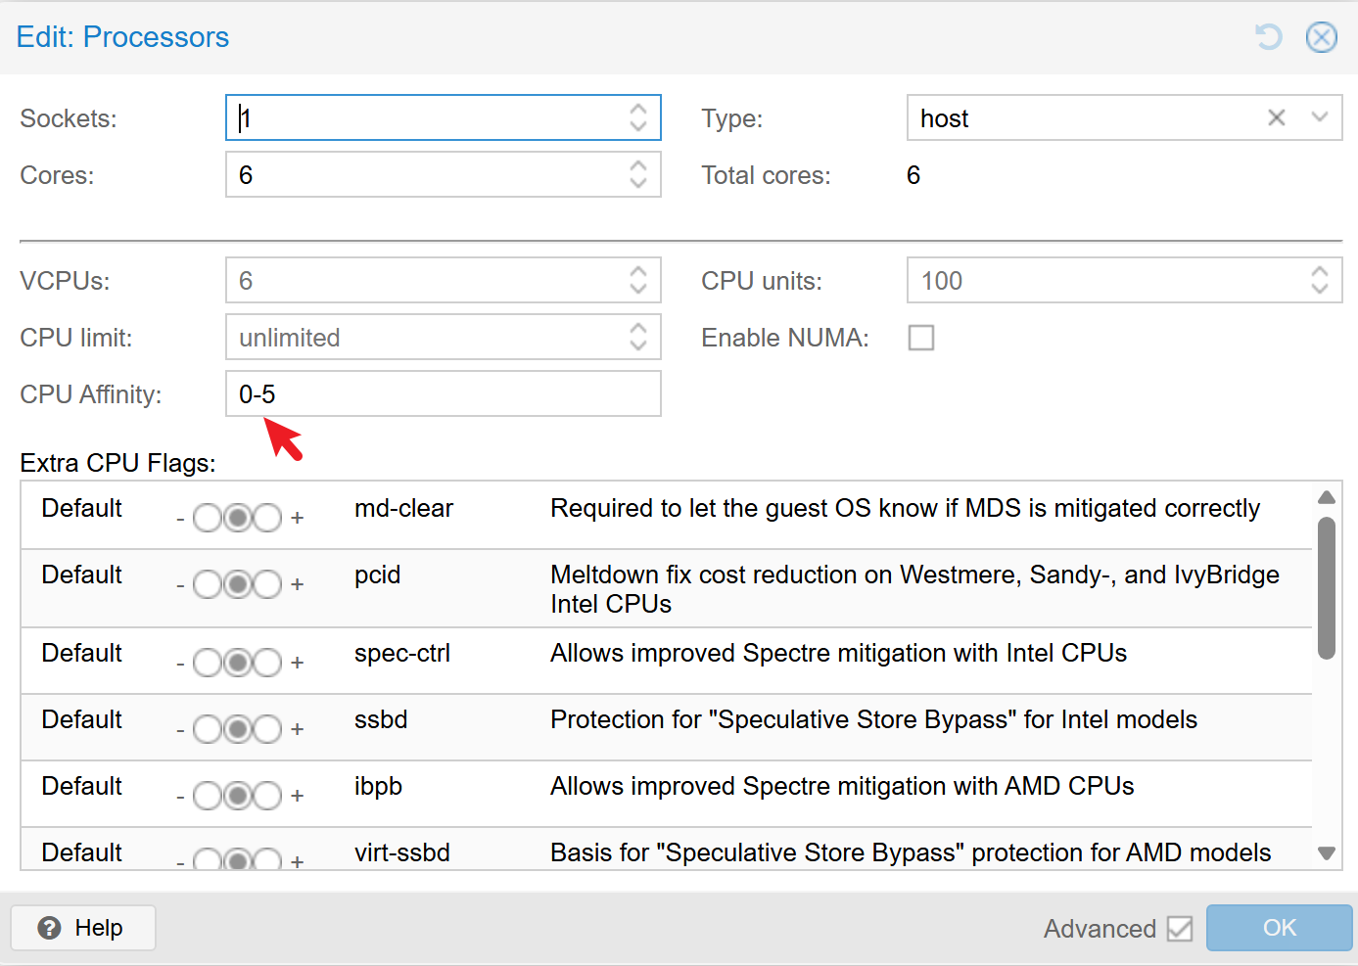Image resolution: width=1358 pixels, height=966 pixels.
Task: Click the reset form icon in header
Action: [x=1269, y=37]
